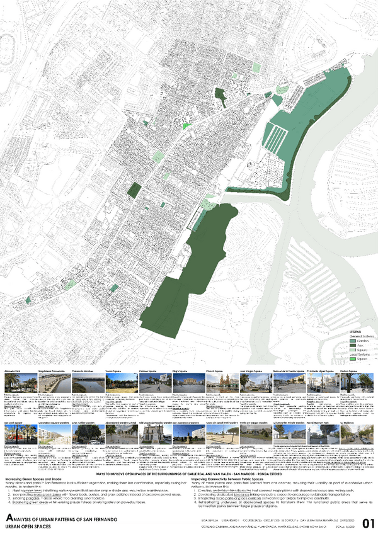The height and width of the screenshot is (534, 378).
Task: Click the Vacas Square photo thumbnail
Action: pos(122,383)
